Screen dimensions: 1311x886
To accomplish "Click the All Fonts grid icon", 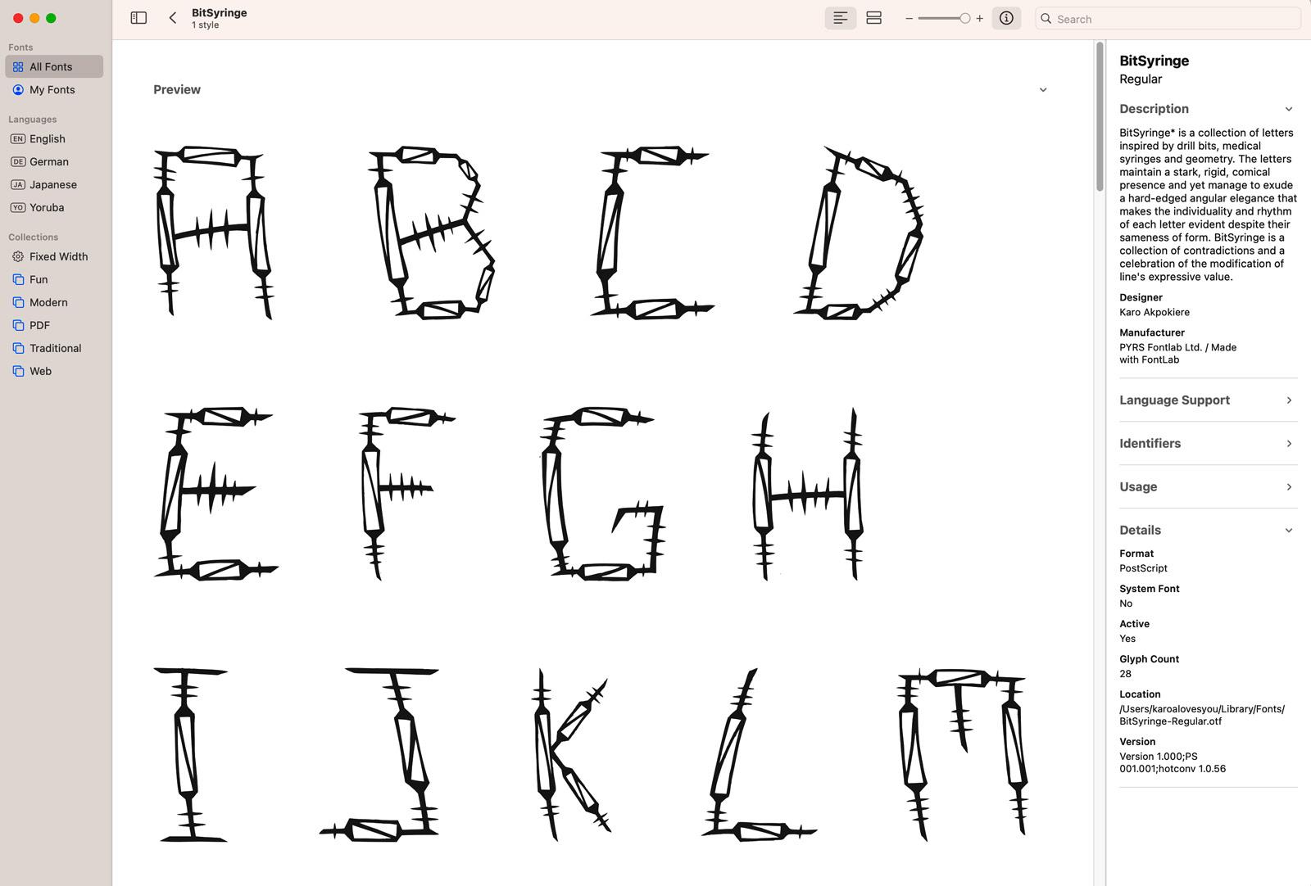I will point(18,67).
